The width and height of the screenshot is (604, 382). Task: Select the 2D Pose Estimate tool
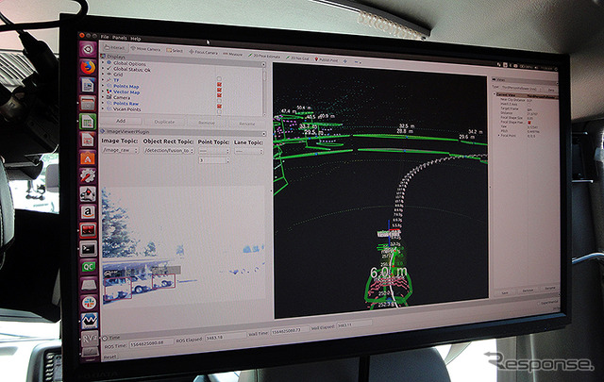pos(264,57)
